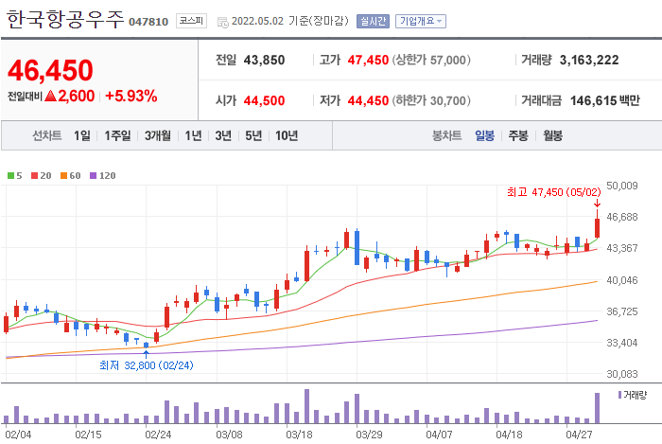Select the 1년 line chart tab
The width and height of the screenshot is (662, 444).
pyautogui.click(x=193, y=135)
